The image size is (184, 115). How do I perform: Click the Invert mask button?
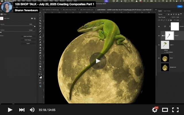(x=28, y=44)
